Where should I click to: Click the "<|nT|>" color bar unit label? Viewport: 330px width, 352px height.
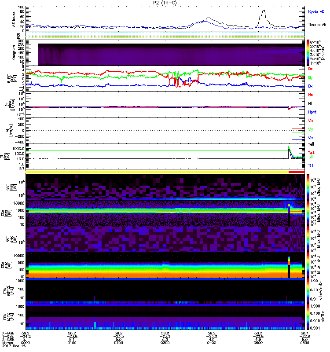pos(323,317)
